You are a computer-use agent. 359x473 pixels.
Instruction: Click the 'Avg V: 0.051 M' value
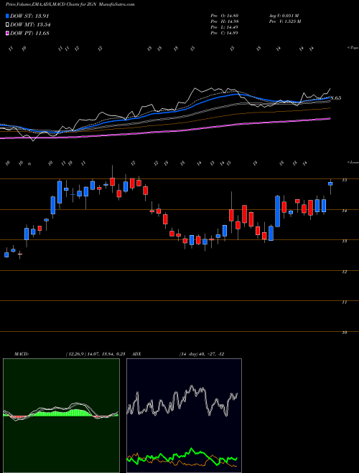pyautogui.click(x=284, y=16)
